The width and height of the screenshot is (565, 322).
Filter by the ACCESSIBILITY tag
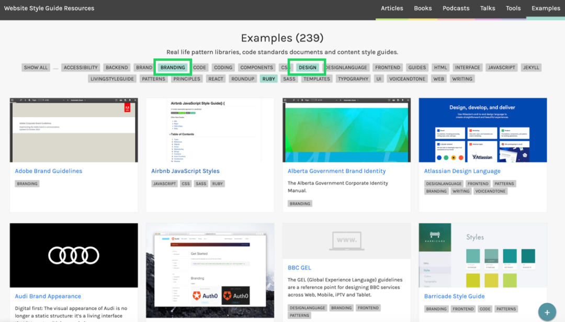[81, 68]
